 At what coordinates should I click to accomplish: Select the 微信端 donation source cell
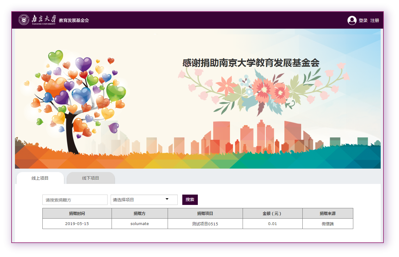point(327,224)
